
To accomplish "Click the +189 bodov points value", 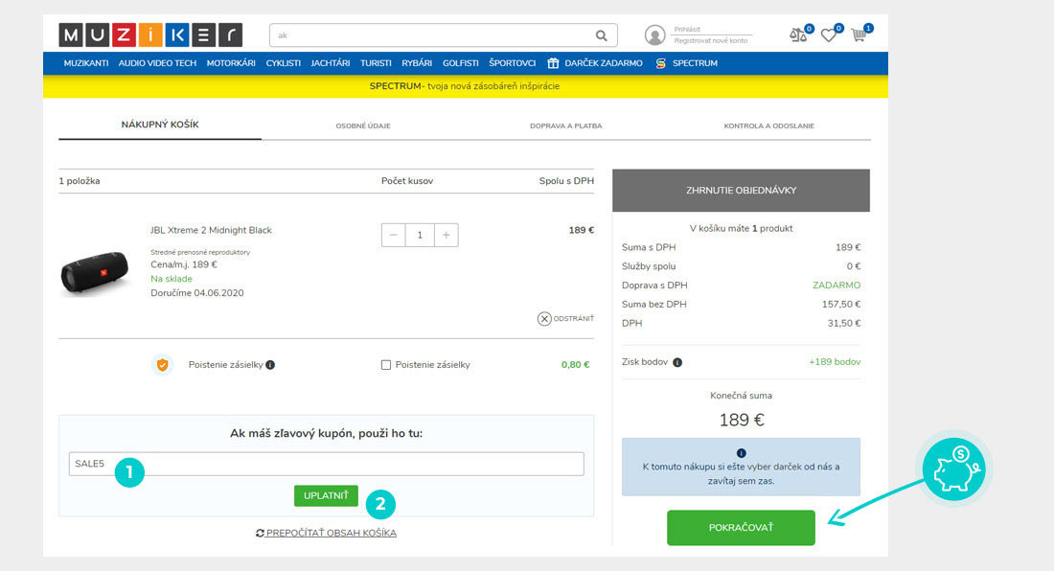I will pyautogui.click(x=835, y=362).
